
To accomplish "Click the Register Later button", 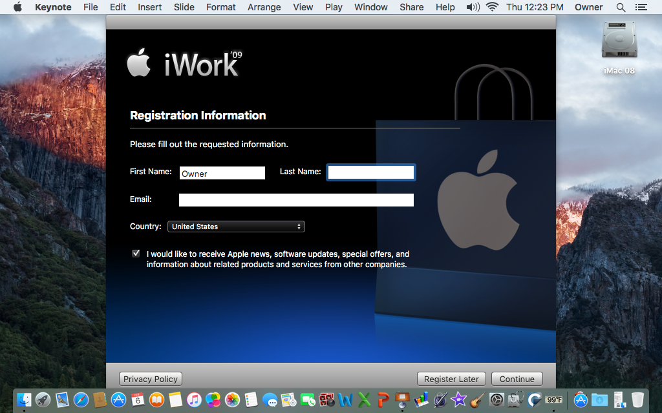I will tap(451, 379).
